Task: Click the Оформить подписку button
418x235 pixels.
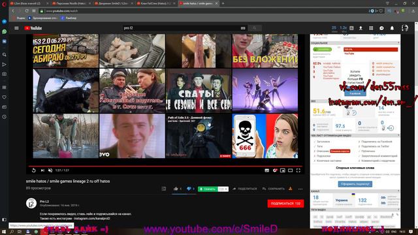Action: click(x=355, y=184)
